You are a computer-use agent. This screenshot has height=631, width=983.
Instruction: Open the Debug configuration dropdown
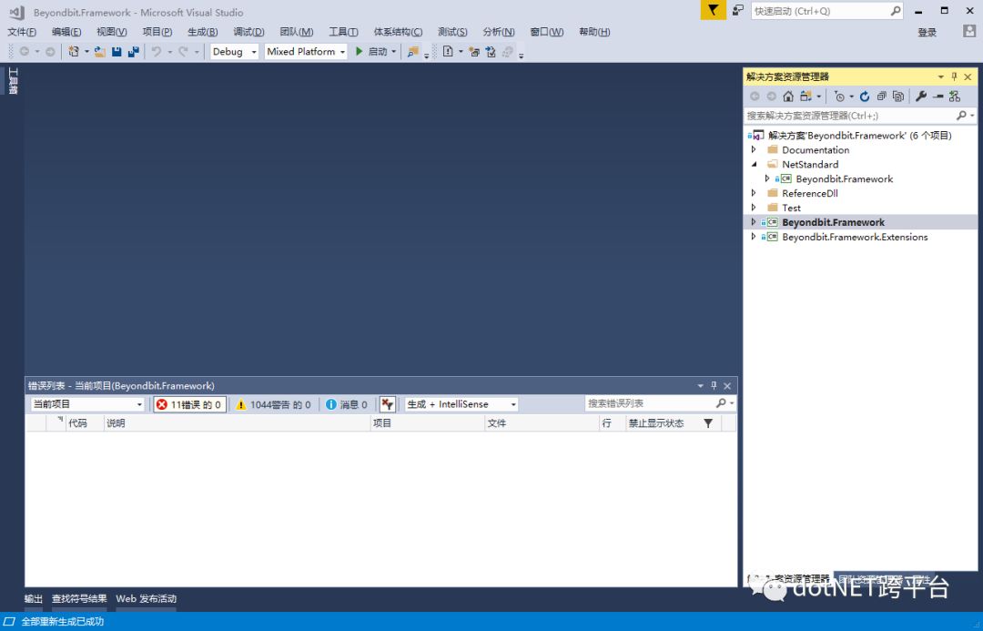(235, 51)
